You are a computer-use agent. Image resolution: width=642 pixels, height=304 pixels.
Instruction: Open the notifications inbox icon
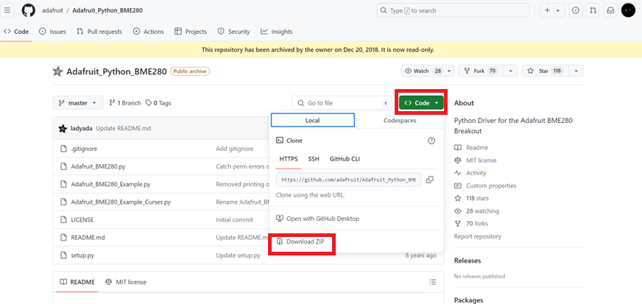(x=610, y=10)
